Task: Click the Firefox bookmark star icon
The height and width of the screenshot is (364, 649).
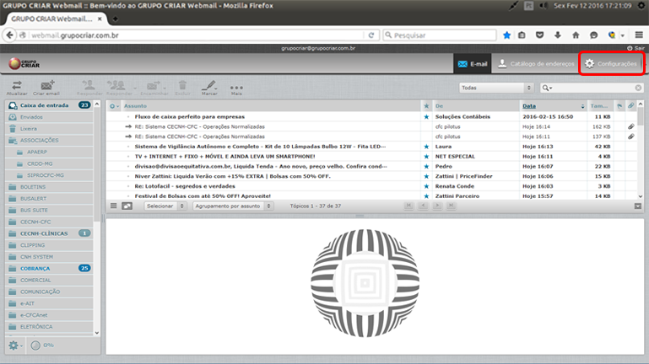Action: coord(506,35)
